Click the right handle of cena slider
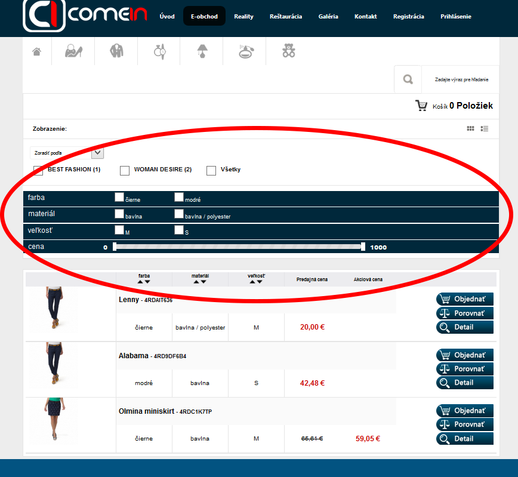This screenshot has width=518, height=477. tap(363, 247)
